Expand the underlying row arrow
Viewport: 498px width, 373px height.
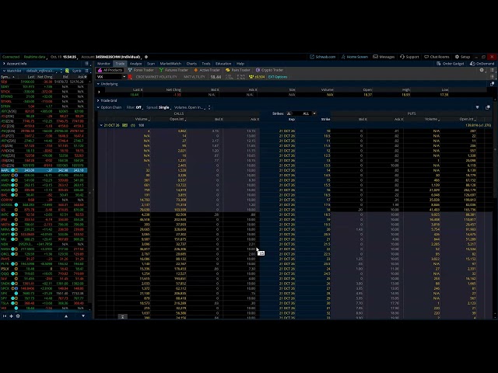pyautogui.click(x=99, y=92)
